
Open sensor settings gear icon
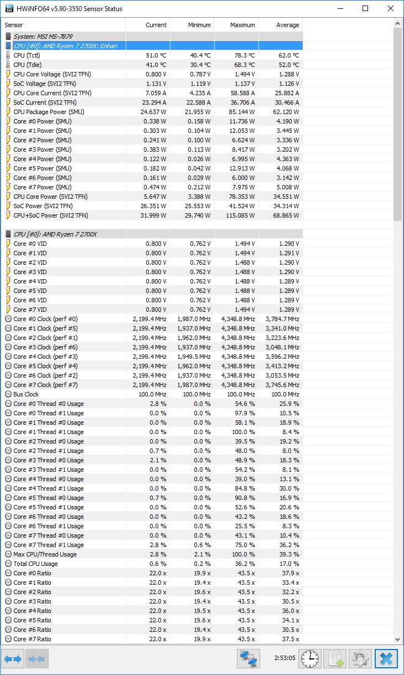coord(360,659)
